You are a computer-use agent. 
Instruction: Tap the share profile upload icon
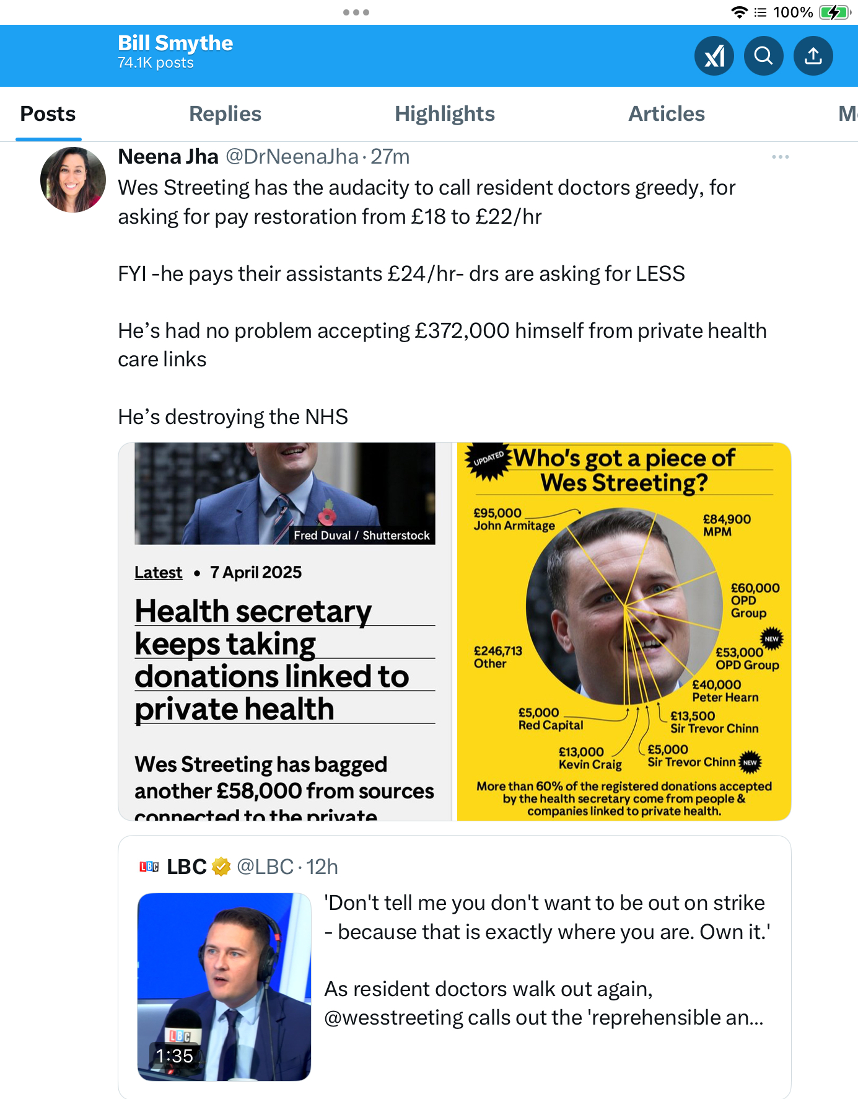point(813,56)
